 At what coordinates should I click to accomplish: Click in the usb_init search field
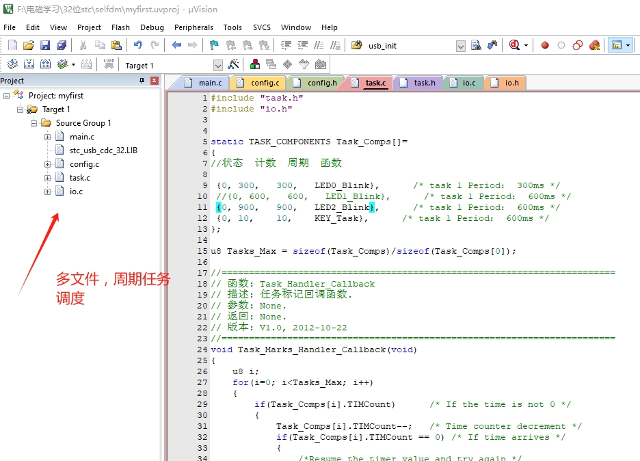point(410,46)
